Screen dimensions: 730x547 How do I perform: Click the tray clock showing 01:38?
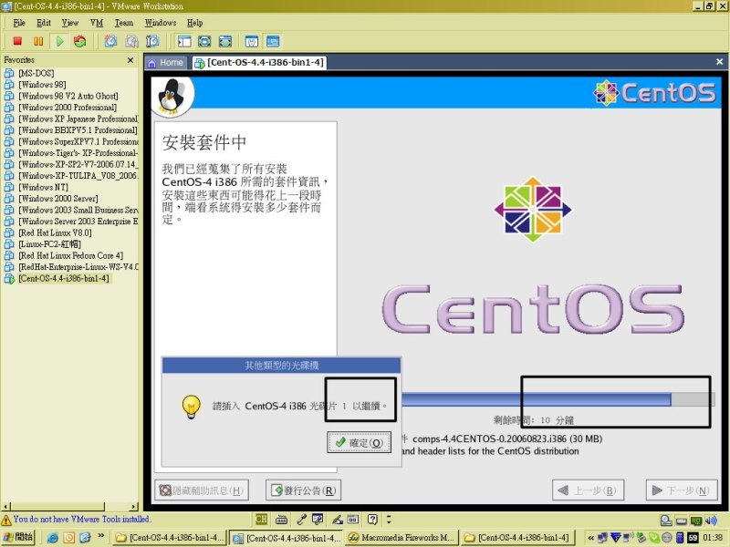point(713,538)
